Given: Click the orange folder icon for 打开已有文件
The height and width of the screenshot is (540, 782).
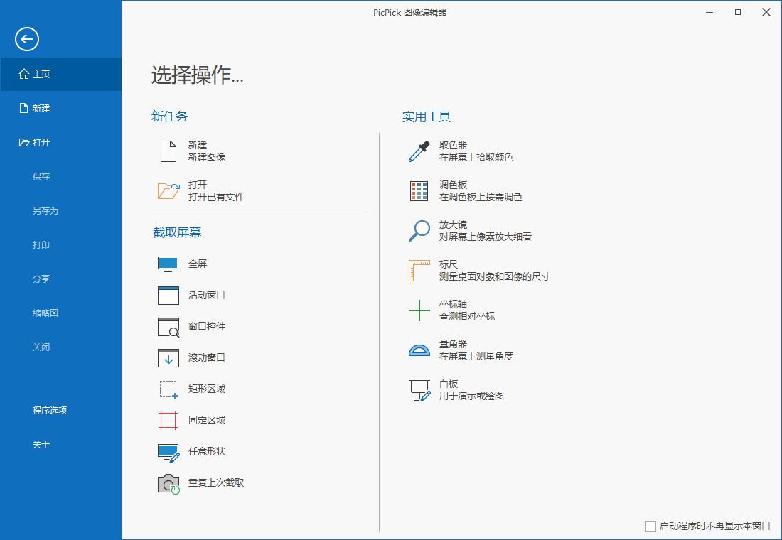Looking at the screenshot, I should 168,191.
